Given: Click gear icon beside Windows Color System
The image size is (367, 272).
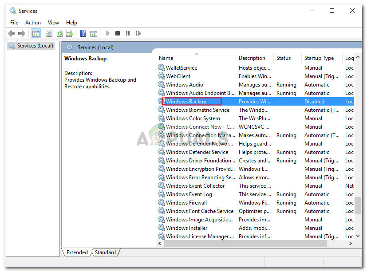Looking at the screenshot, I should pyautogui.click(x=161, y=118).
